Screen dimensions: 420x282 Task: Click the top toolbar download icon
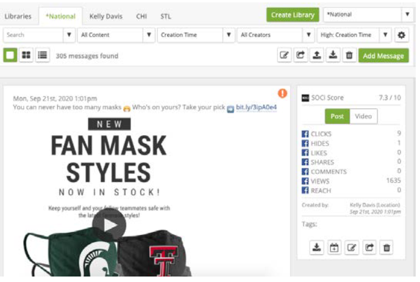[333, 55]
